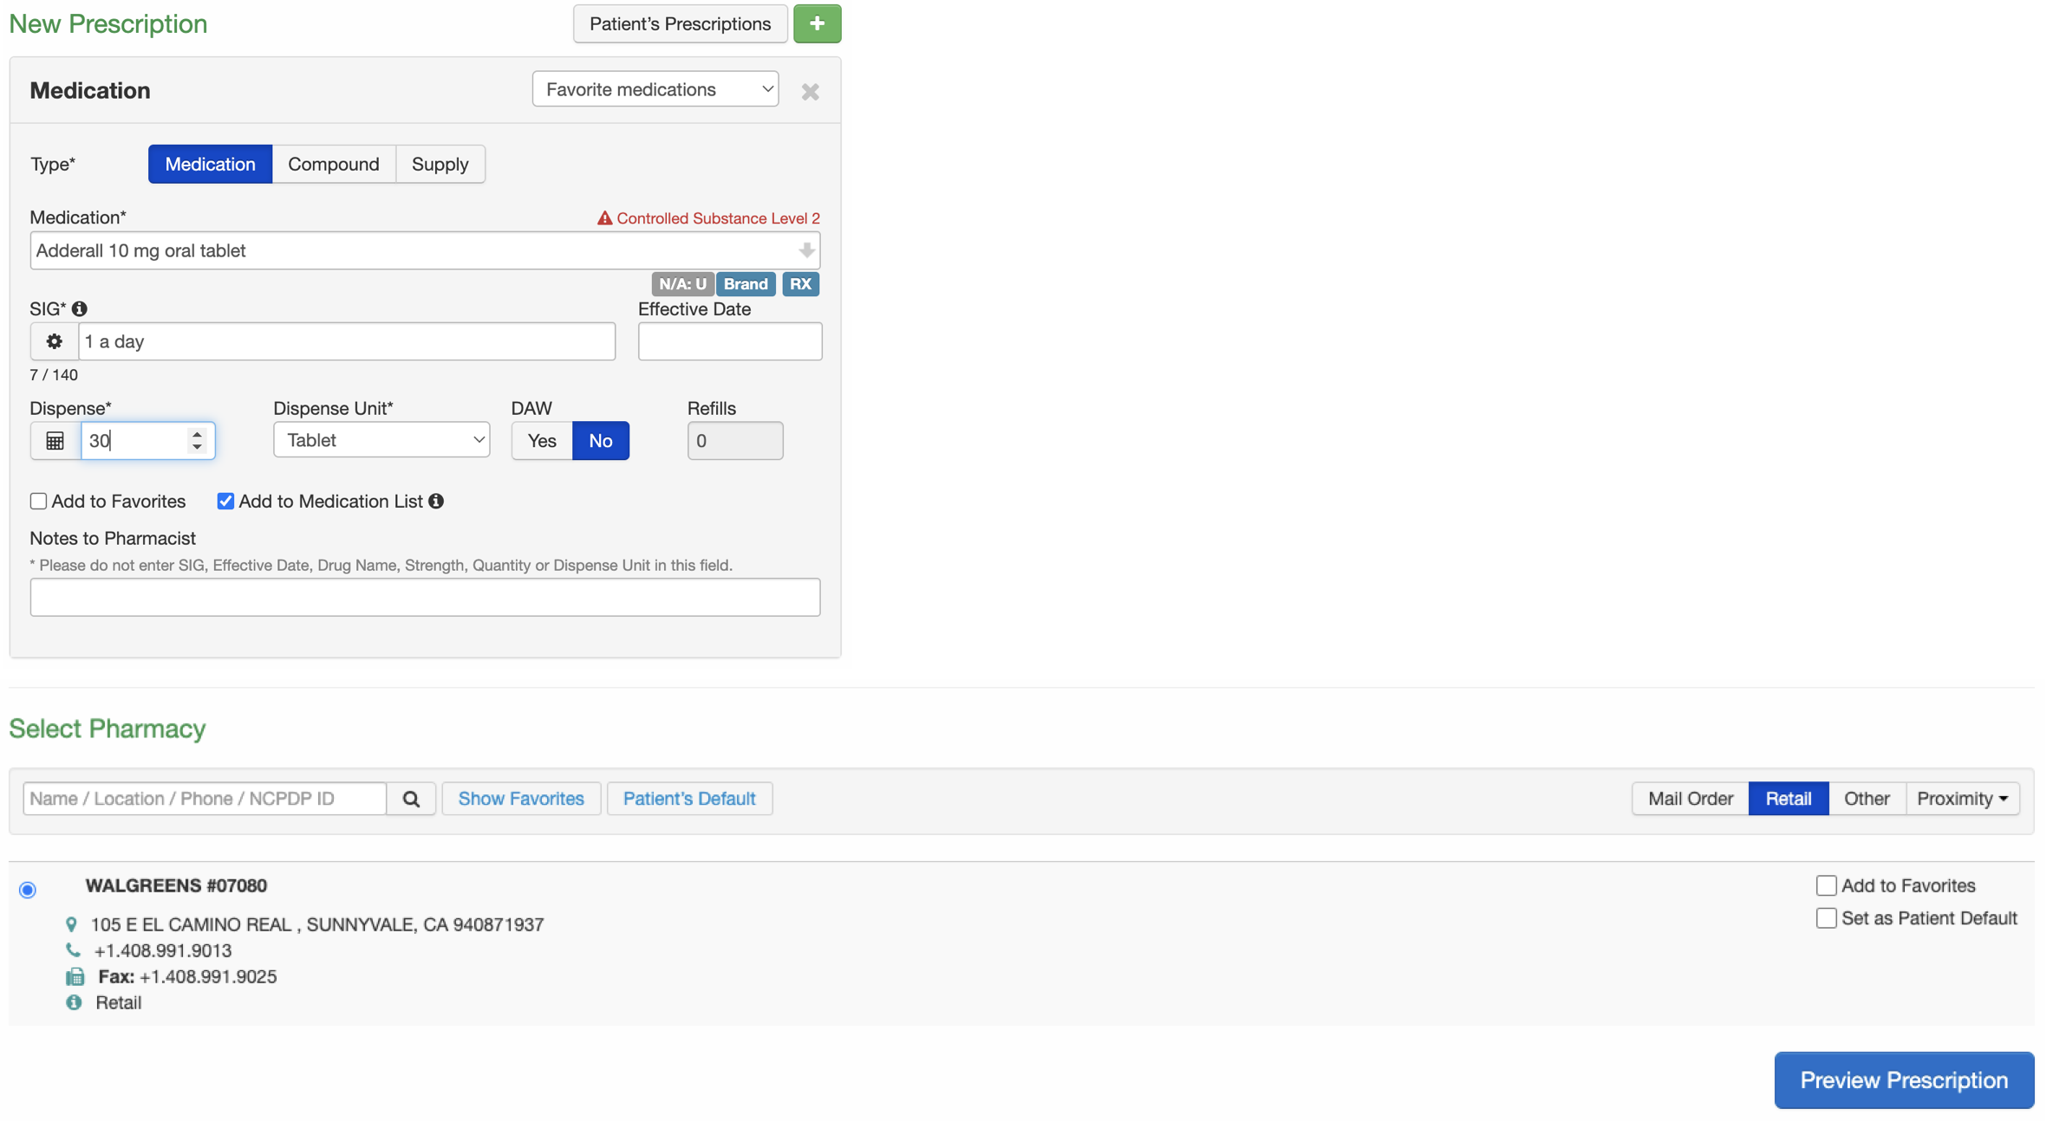This screenshot has width=2053, height=1121.
Task: Open the SIG builder gear icon
Action: (54, 341)
